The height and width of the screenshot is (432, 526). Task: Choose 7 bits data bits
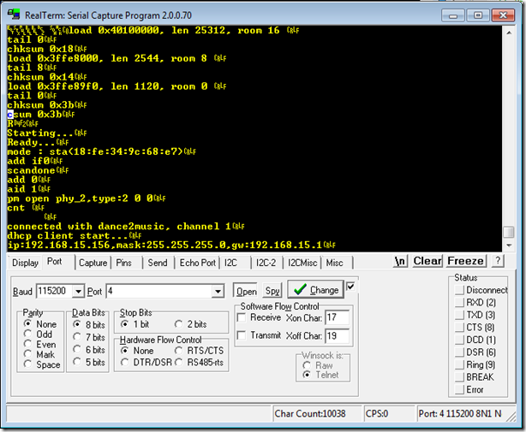[x=77, y=337]
